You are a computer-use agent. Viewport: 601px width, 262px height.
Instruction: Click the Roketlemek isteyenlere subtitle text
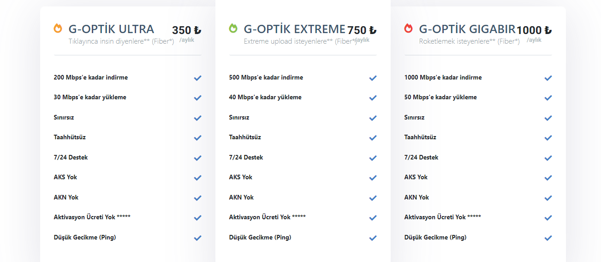click(469, 41)
